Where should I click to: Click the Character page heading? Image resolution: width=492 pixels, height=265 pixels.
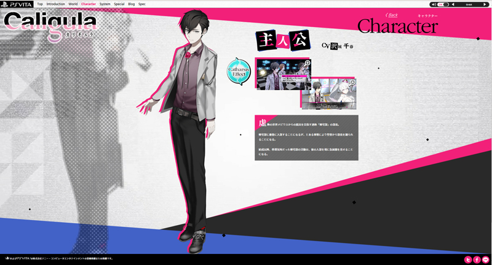[x=397, y=26]
